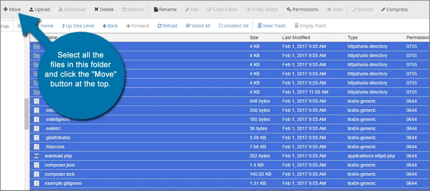Click the 262 bytes size cell
The height and width of the screenshot is (191, 430).
(x=260, y=156)
